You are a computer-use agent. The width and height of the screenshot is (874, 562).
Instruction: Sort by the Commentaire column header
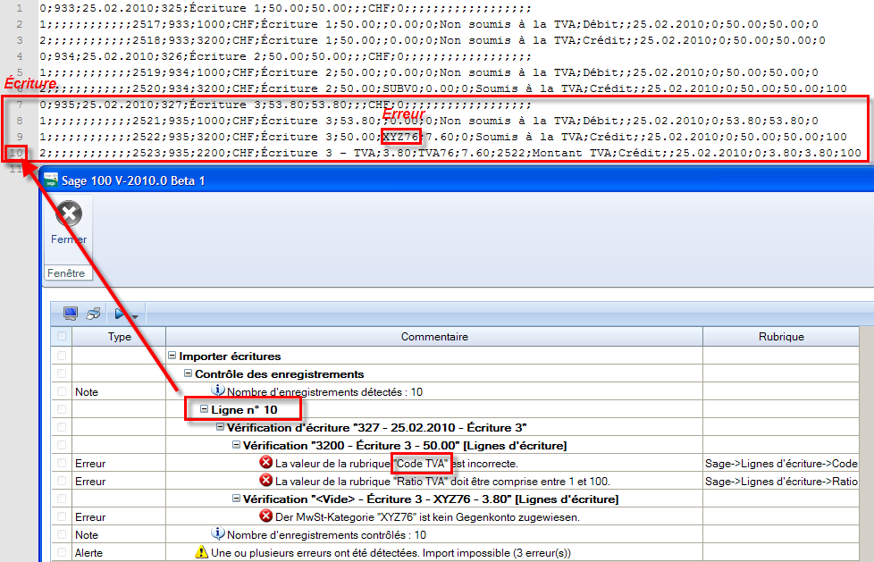pyautogui.click(x=434, y=337)
